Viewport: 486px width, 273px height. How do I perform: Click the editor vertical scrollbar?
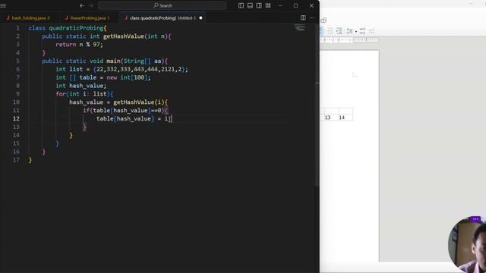click(x=317, y=105)
